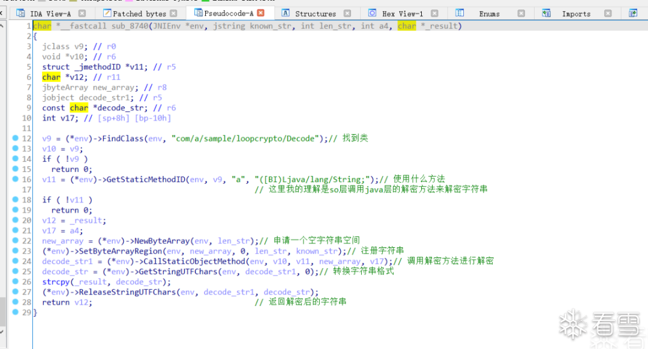Click the Patched bytes tab icon

pyautogui.click(x=107, y=13)
